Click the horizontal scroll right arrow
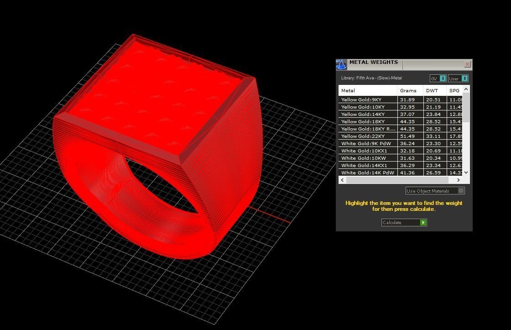The width and height of the screenshot is (511, 330). pos(459,180)
